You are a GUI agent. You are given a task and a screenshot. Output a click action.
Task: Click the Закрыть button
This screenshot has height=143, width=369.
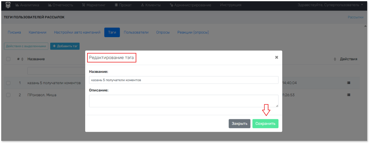(239, 123)
